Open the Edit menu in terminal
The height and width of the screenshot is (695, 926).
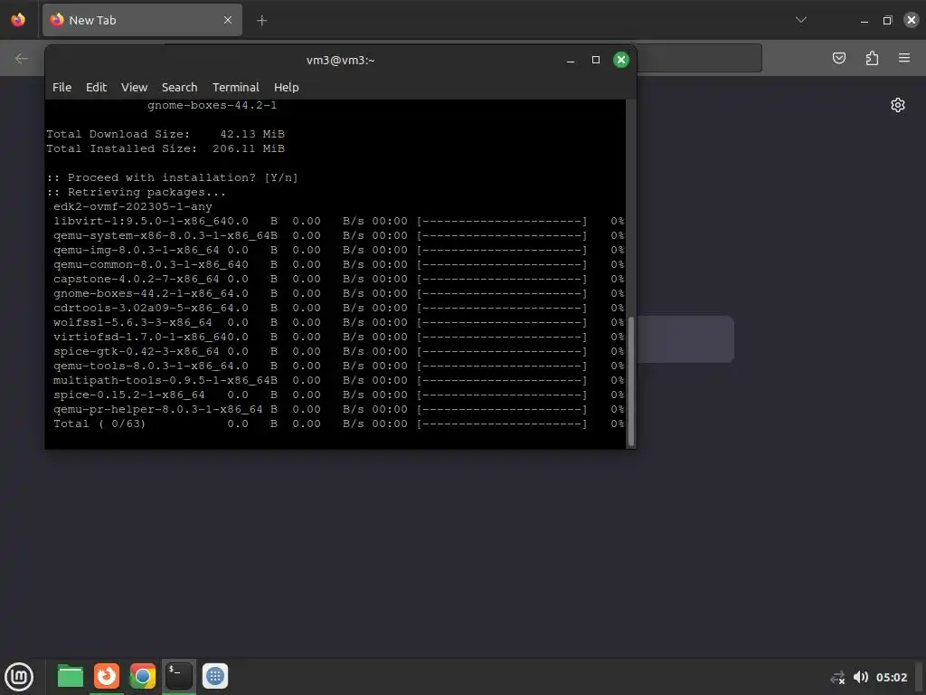(96, 88)
